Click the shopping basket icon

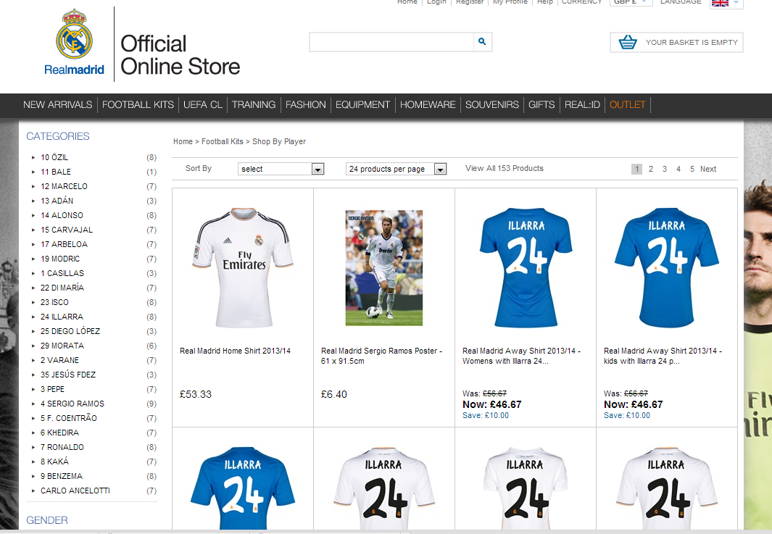pos(627,42)
